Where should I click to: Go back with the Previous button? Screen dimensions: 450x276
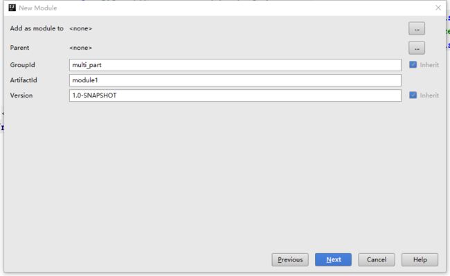(x=290, y=259)
